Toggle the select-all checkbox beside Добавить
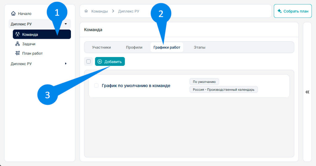Screen dimensions: 316x166 [x=88, y=62]
